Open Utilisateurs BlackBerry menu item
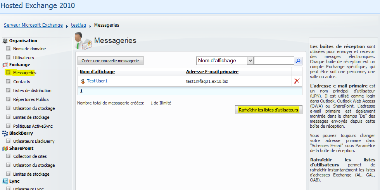The width and height of the screenshot is (380, 190). [34, 141]
